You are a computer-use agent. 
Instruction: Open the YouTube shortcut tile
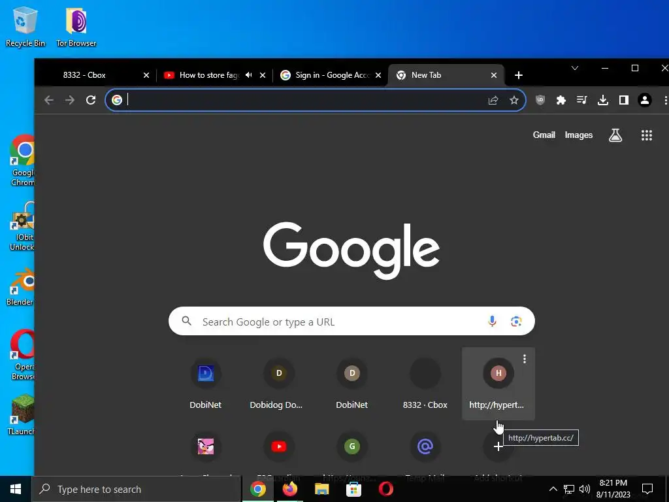pos(278,446)
